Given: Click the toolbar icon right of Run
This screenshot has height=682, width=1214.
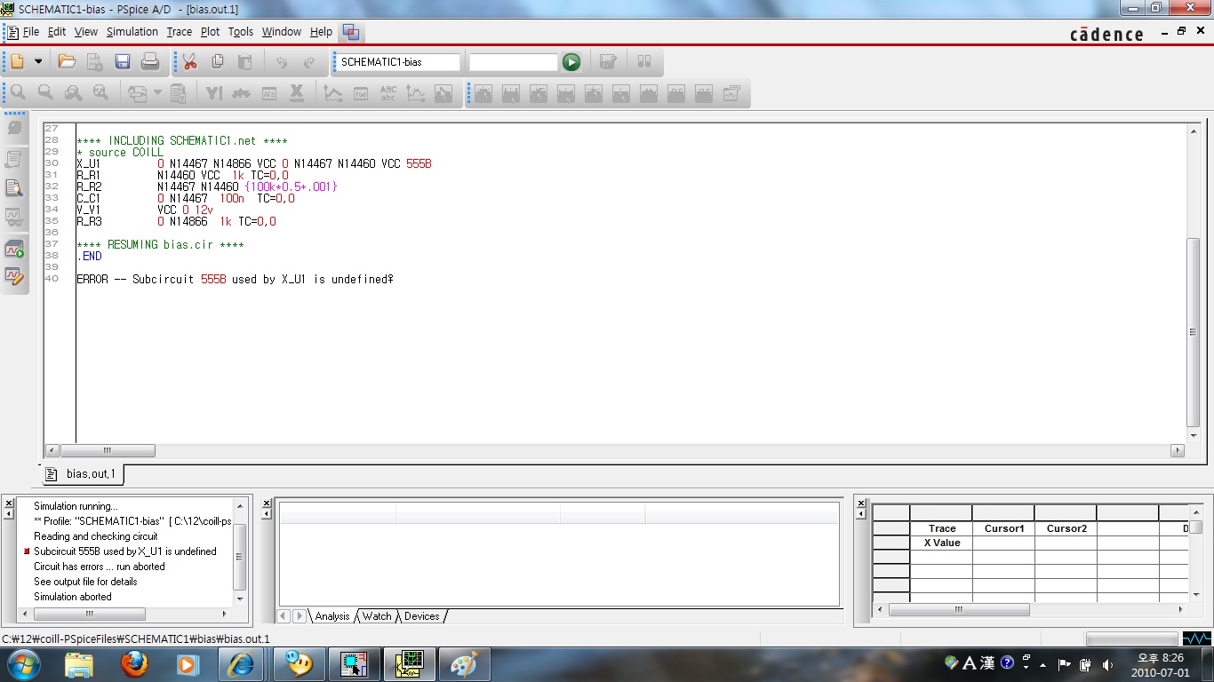Looking at the screenshot, I should pyautogui.click(x=609, y=62).
